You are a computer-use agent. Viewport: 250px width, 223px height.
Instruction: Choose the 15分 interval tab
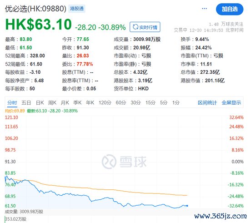(x=150, y=103)
